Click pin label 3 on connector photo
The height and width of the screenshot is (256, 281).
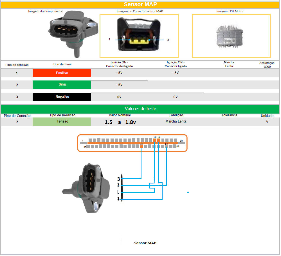[x=168, y=40]
